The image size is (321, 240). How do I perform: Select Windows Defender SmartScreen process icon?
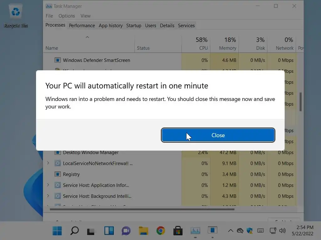point(58,60)
